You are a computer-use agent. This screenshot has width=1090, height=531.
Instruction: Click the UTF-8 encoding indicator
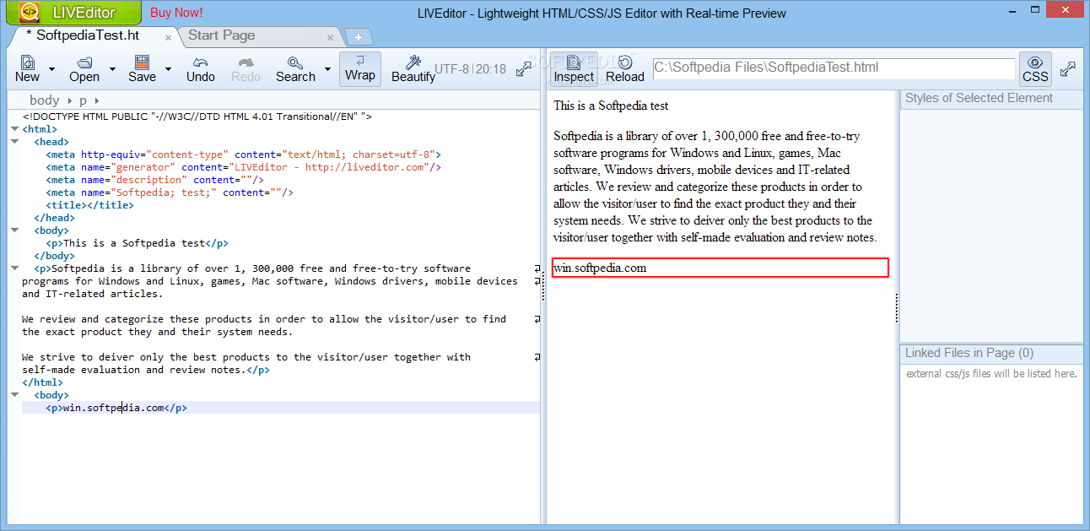coord(451,69)
